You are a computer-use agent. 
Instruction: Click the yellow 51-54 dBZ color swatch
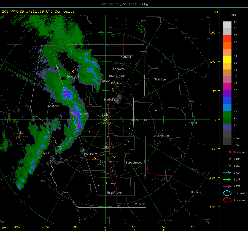[227, 59]
